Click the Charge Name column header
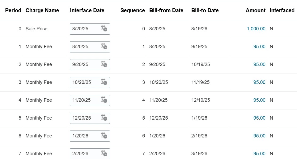Viewport: 297px width, 159px height. (x=42, y=10)
